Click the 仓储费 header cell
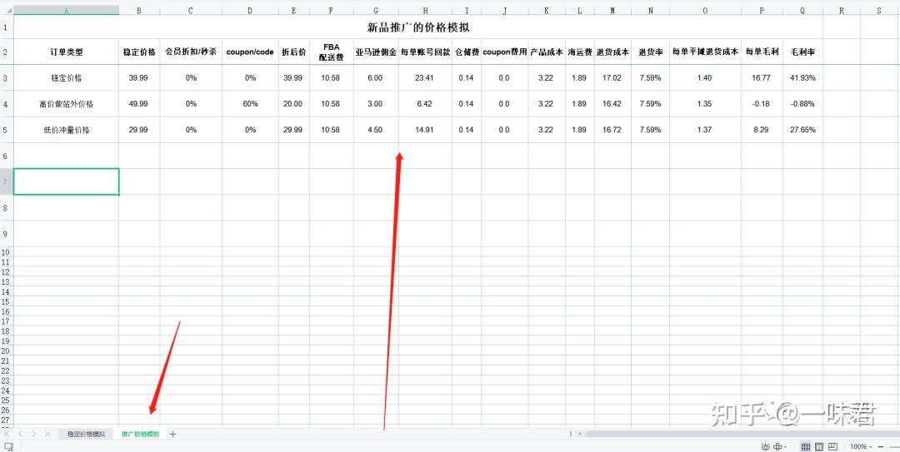This screenshot has width=900, height=452. click(467, 52)
